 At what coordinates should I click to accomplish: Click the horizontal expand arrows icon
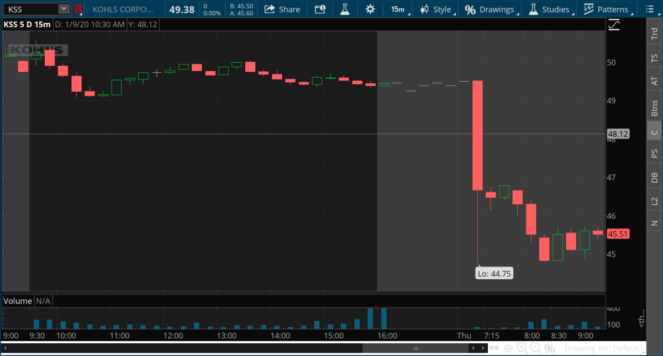click(x=494, y=348)
